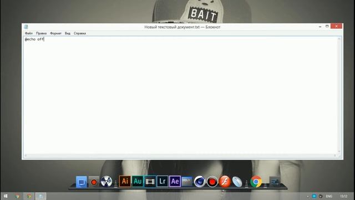This screenshot has width=355, height=200.
Task: Open the mouse icon in the dock
Action: (x=237, y=182)
